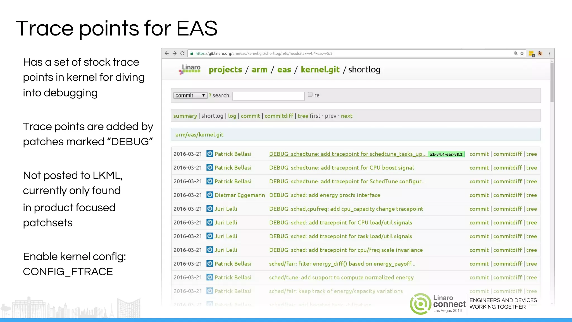Open the 'projects' breadcrumb link
The width and height of the screenshot is (572, 322).
pyautogui.click(x=225, y=70)
